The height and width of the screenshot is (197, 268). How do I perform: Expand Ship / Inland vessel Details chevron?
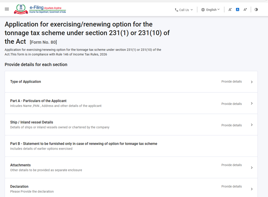pos(252,125)
